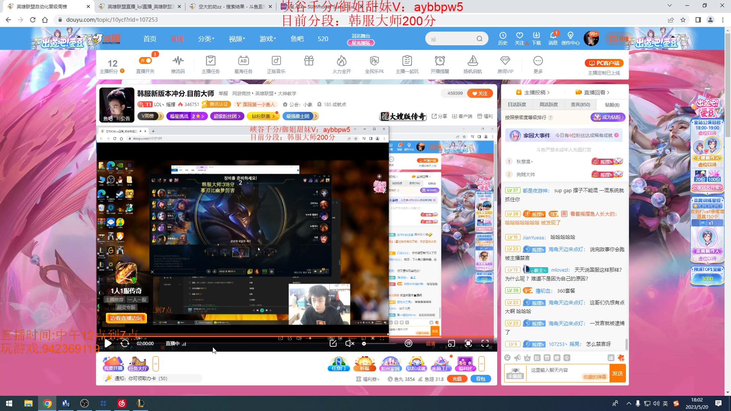
Task: Open the 正版音乐 licensed music panel
Action: [x=276, y=64]
